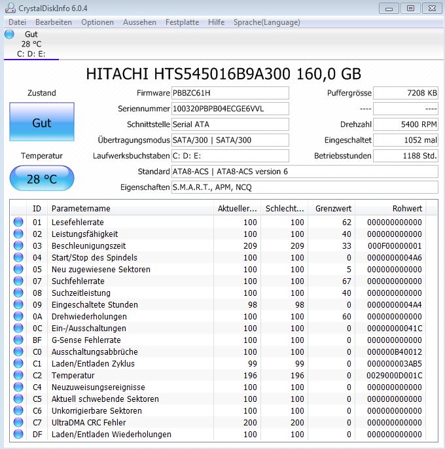This screenshot has width=445, height=449.
Task: Click the status icon for Neuzuweisungsereignisse
Action: 18,387
